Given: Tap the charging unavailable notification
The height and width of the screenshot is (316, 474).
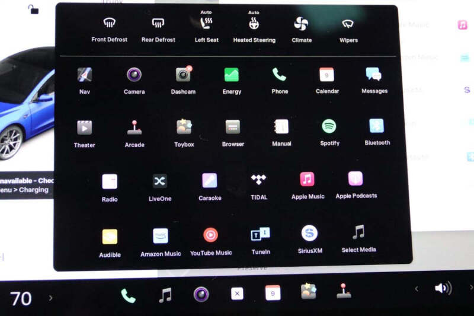Looking at the screenshot, I should [x=27, y=185].
